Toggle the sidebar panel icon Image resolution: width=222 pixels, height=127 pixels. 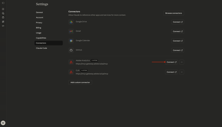pos(3,3)
